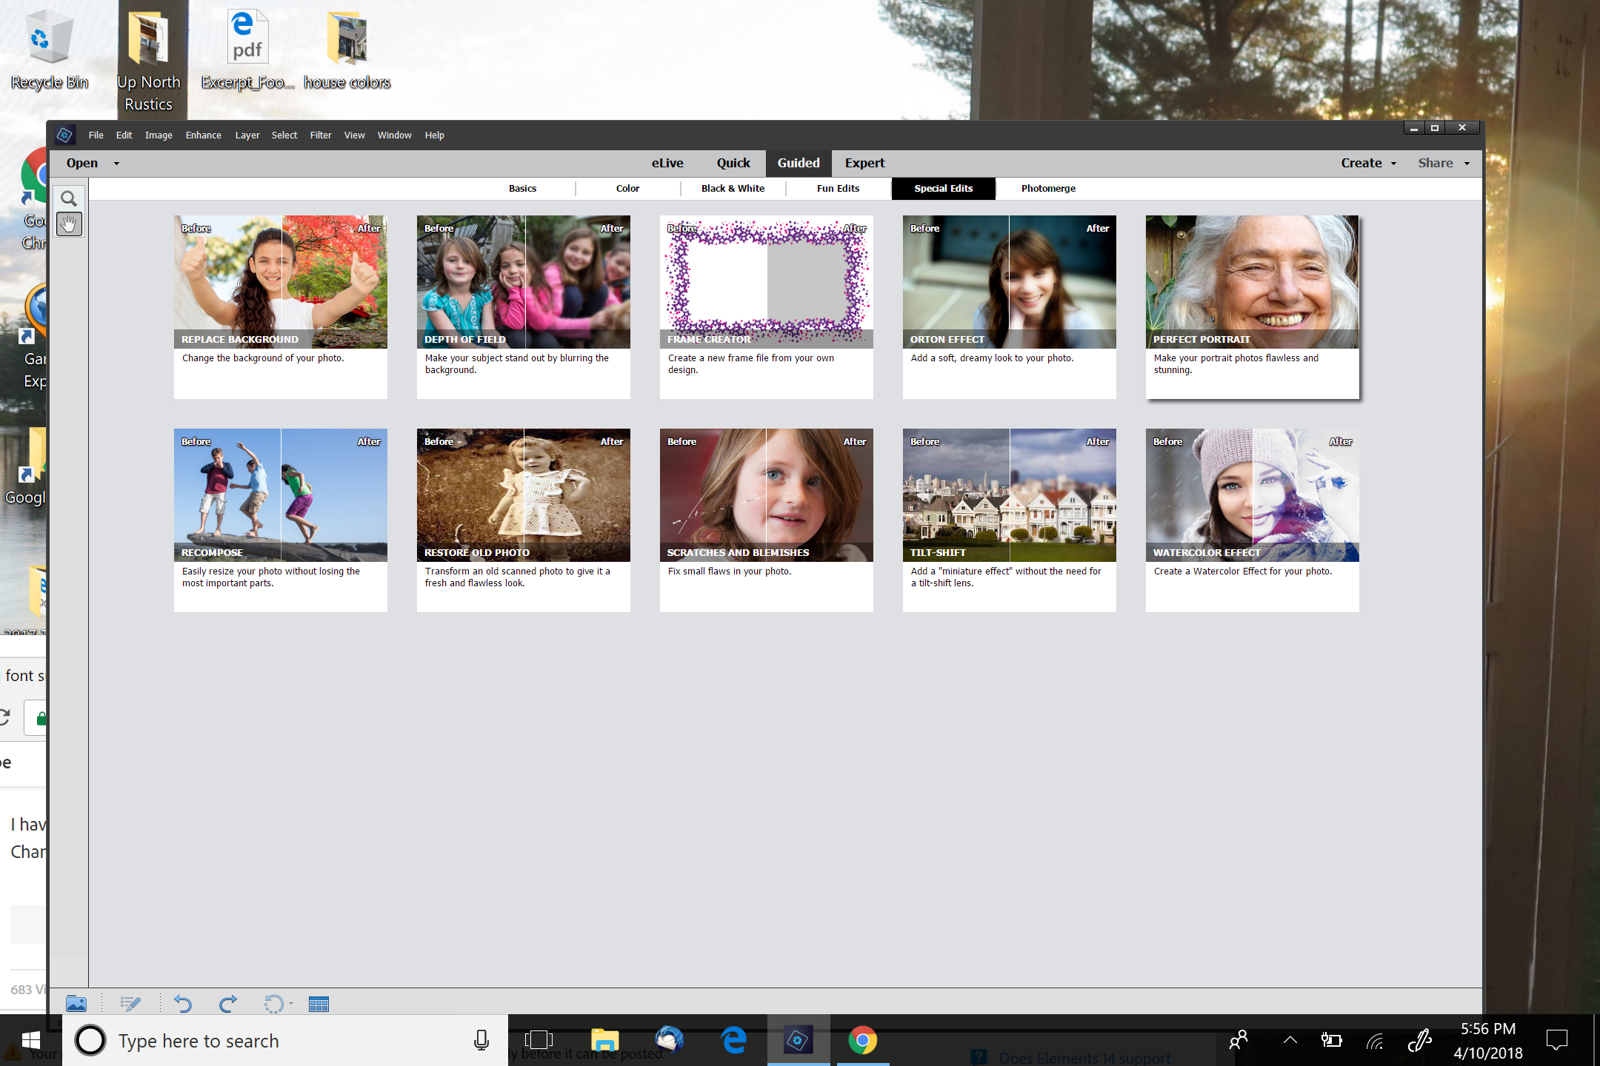This screenshot has width=1600, height=1066.
Task: Open the house colors desktop folder
Action: point(347,50)
